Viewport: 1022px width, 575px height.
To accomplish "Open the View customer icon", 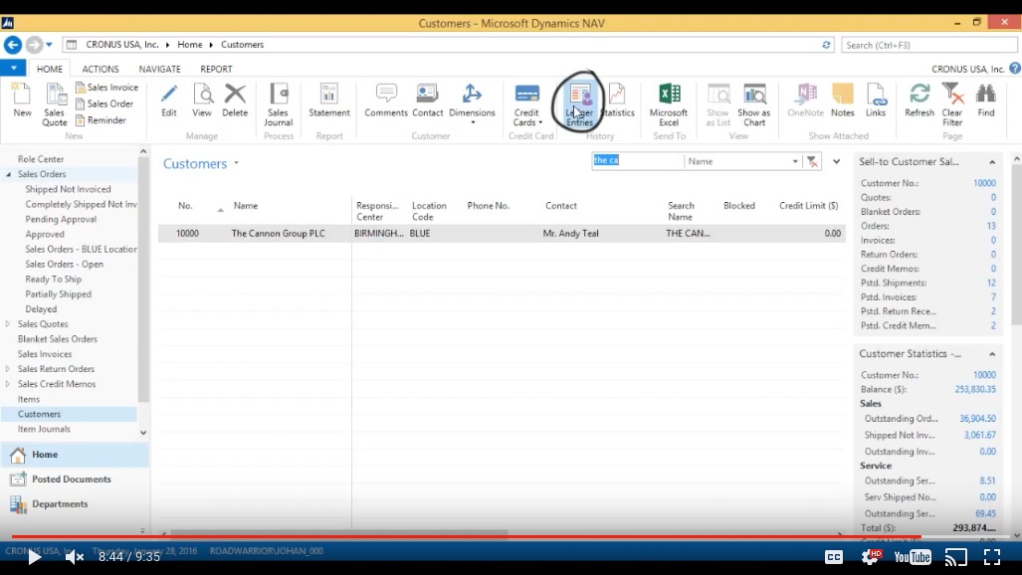I will coord(202,100).
